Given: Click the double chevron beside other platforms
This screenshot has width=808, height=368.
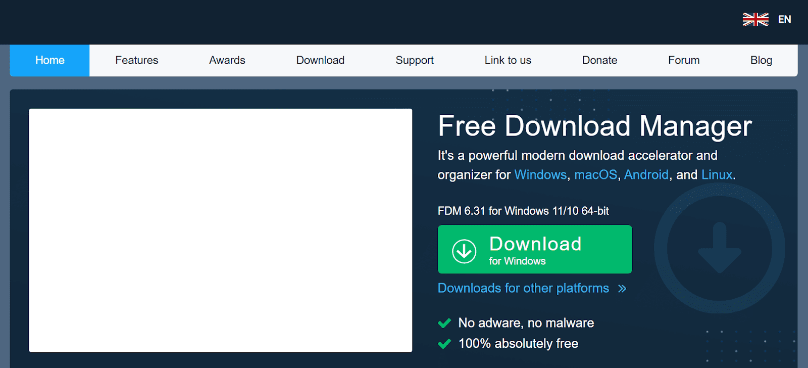Looking at the screenshot, I should [x=622, y=289].
